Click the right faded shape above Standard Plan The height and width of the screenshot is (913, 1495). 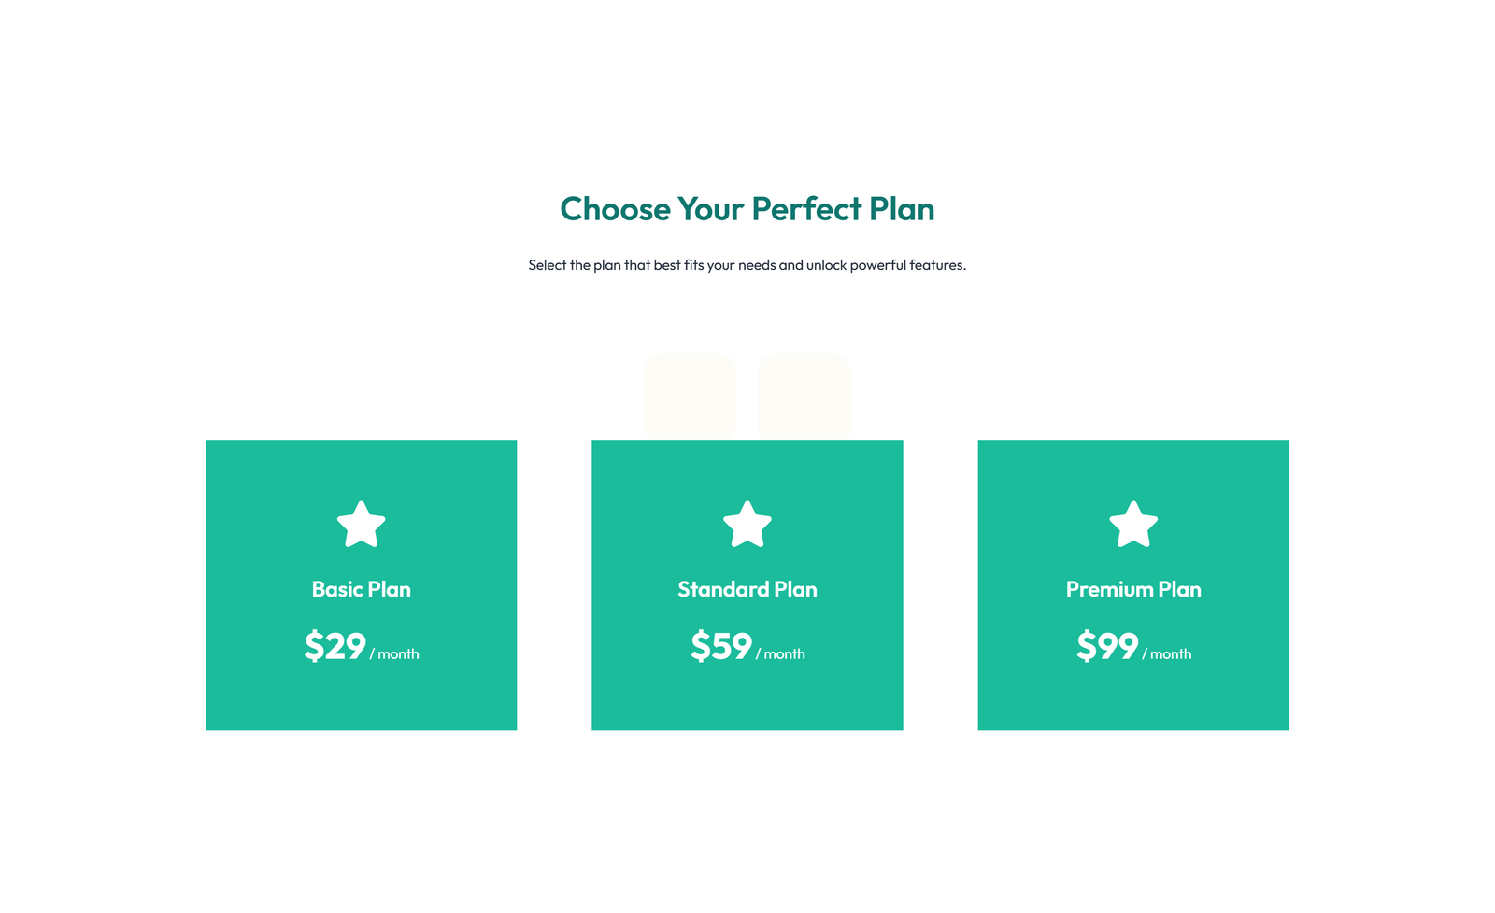click(x=804, y=394)
